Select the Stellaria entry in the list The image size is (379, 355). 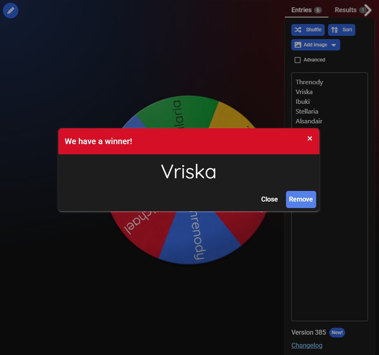pos(307,112)
